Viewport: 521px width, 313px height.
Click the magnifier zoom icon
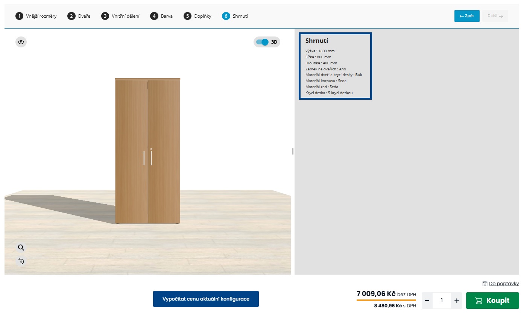pyautogui.click(x=21, y=248)
